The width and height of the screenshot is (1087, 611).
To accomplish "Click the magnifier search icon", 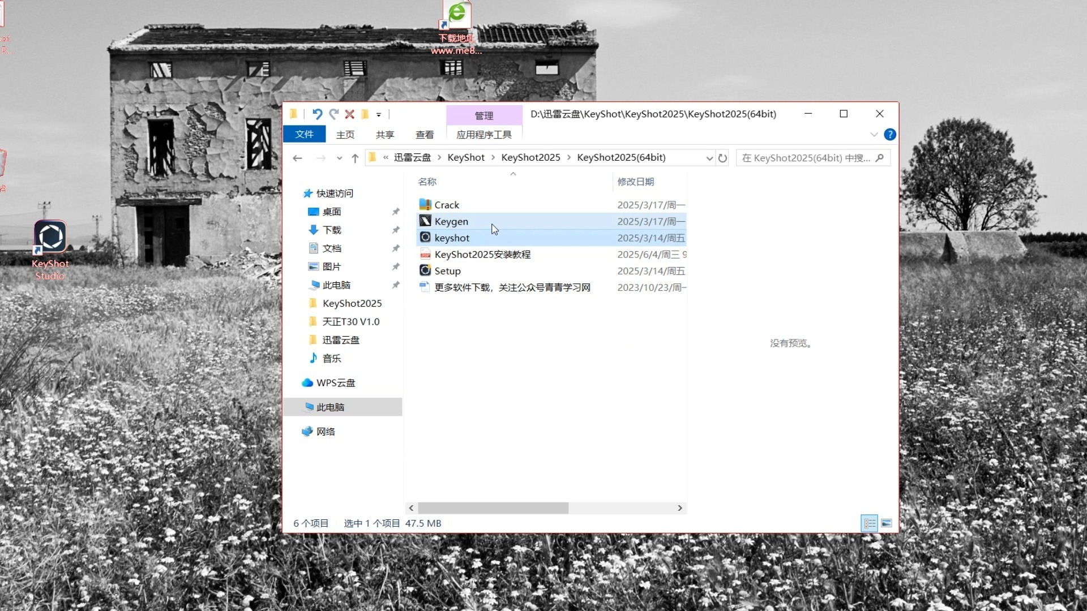I will pos(880,158).
